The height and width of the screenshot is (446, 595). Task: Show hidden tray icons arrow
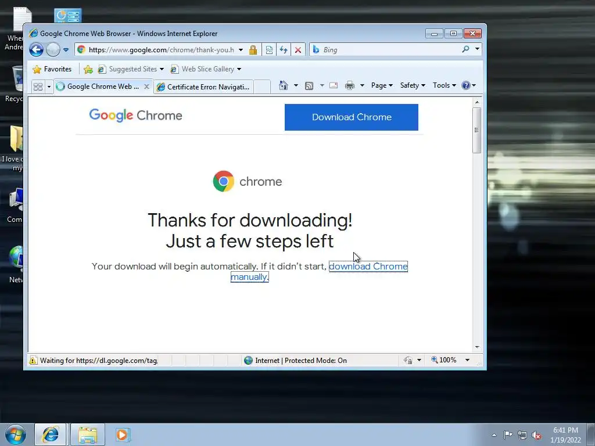[x=494, y=435]
